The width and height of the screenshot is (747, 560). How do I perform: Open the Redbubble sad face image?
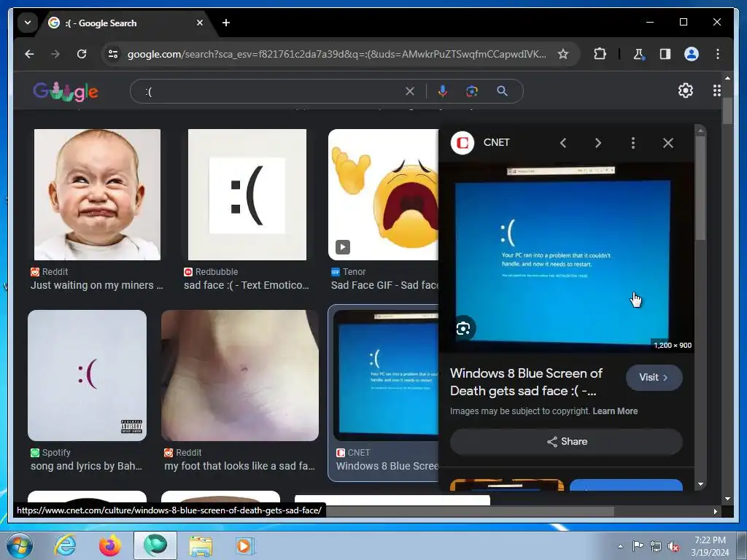(x=247, y=195)
